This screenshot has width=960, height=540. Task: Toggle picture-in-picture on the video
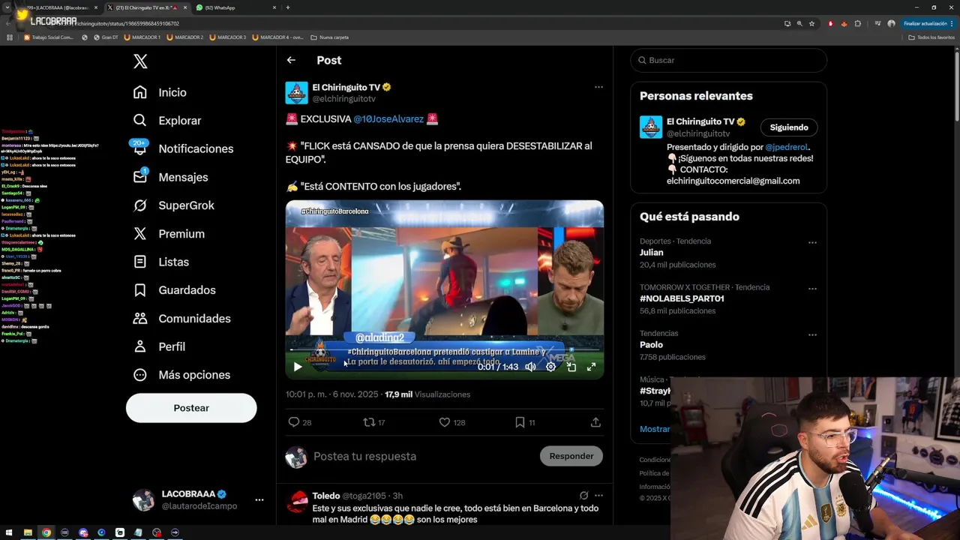coord(571,367)
